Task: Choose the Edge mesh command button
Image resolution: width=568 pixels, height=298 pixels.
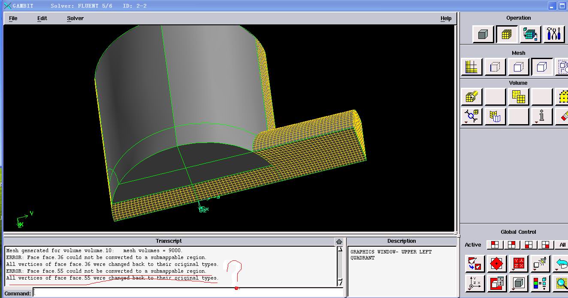Action: click(495, 67)
